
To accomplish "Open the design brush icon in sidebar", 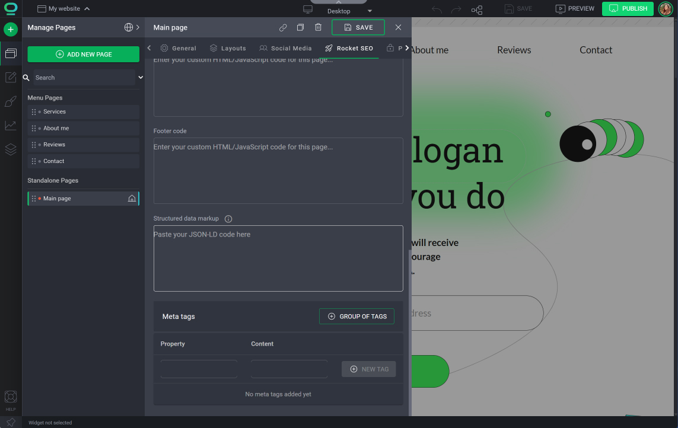I will point(11,101).
